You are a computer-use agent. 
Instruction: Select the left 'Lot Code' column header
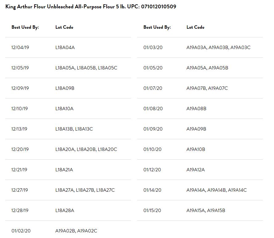click(x=64, y=27)
